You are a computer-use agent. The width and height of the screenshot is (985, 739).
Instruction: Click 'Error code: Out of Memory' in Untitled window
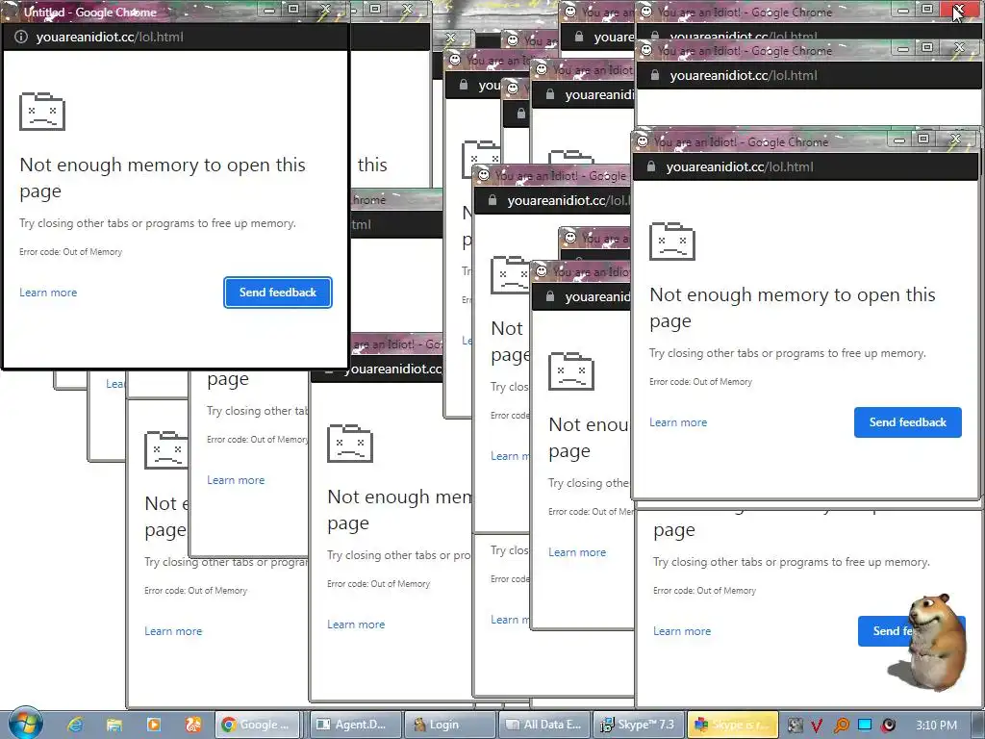tap(71, 252)
